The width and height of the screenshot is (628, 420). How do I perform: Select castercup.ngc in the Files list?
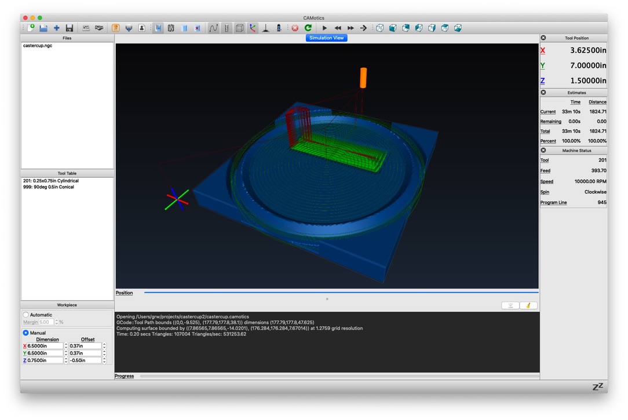(38, 46)
